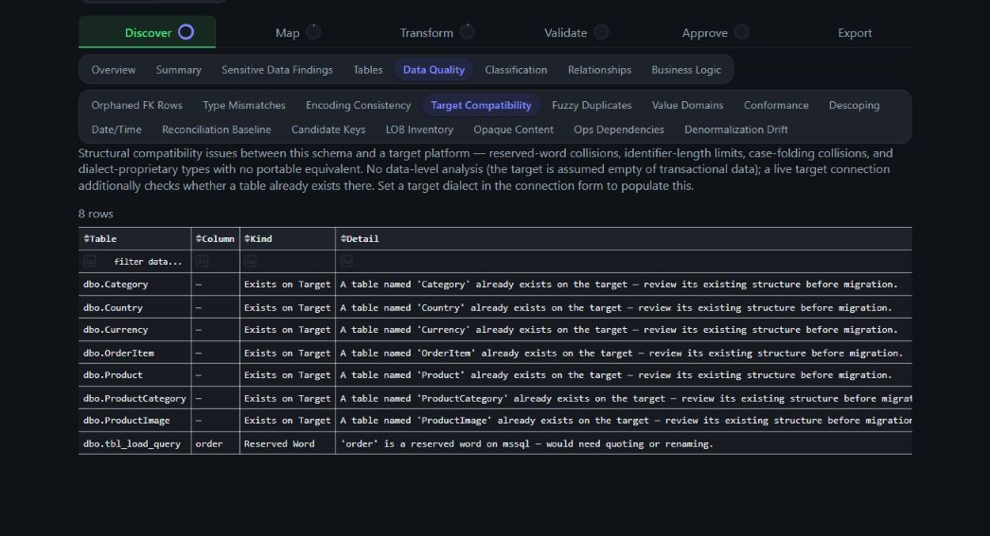Open the Denormalization Drift check
990x536 pixels.
pyautogui.click(x=736, y=130)
